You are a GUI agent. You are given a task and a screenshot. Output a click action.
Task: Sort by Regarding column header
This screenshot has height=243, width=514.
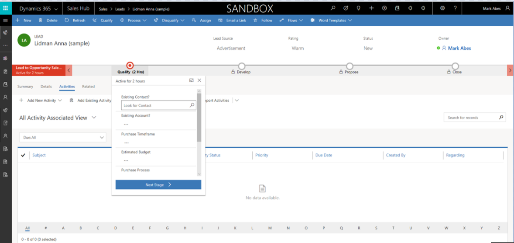point(456,155)
